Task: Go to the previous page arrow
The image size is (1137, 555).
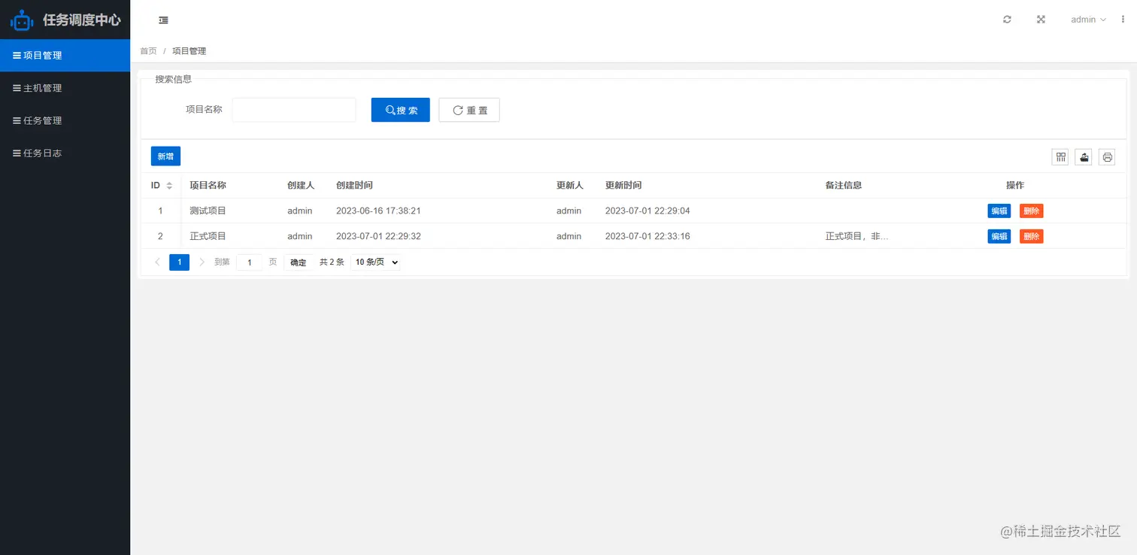Action: [x=157, y=262]
